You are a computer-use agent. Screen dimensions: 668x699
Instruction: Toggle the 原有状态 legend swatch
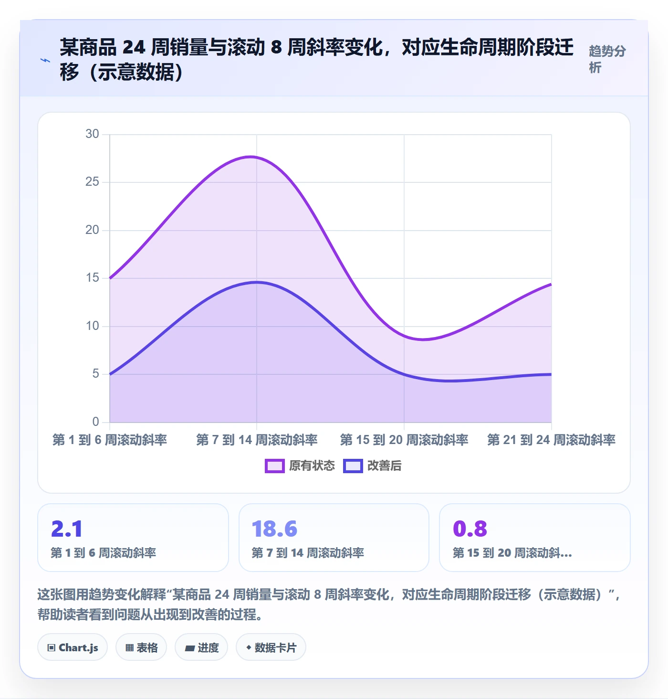point(274,466)
